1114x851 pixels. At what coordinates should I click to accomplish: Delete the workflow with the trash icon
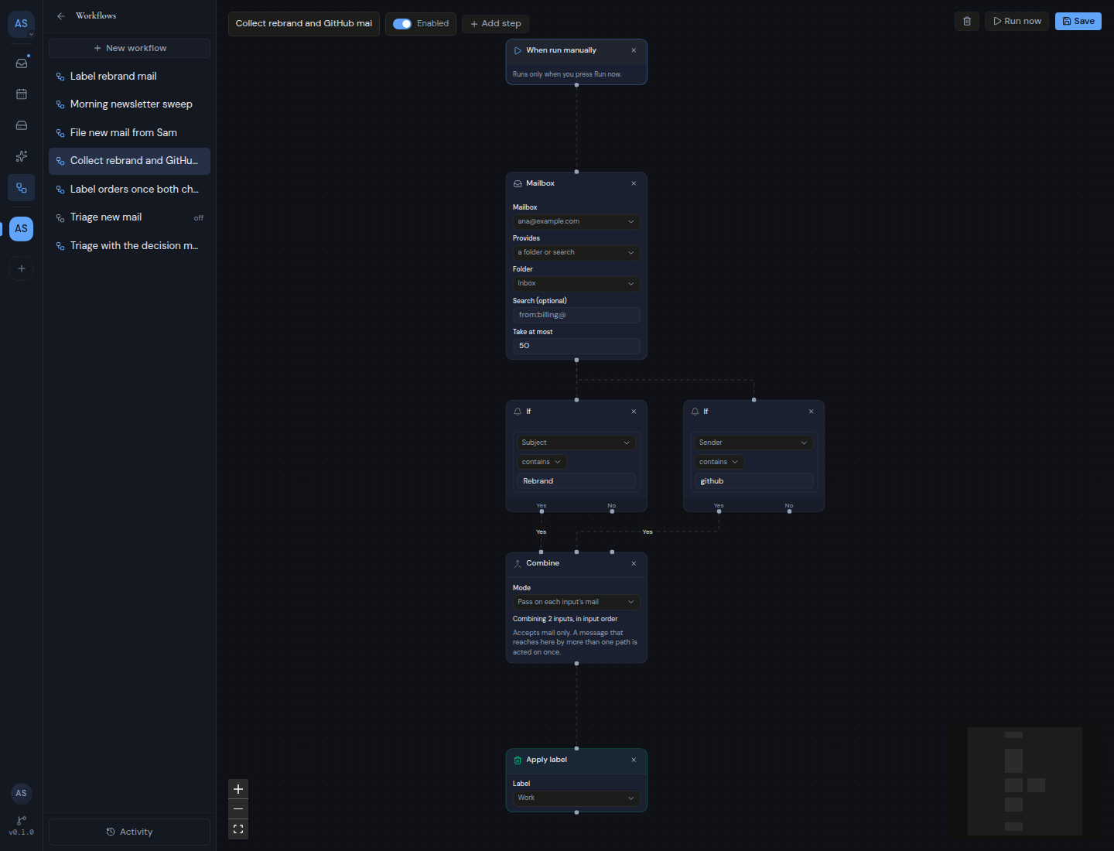(967, 21)
